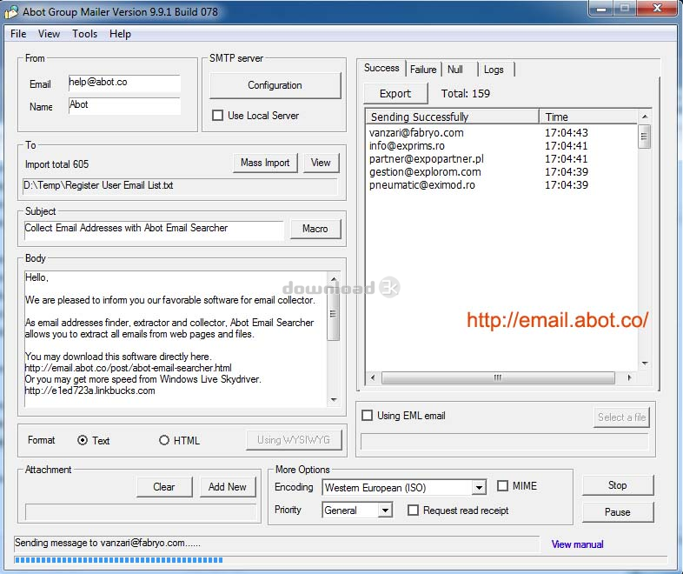Click Add New attachment button
Screen dimensions: 683x574
[x=228, y=487]
